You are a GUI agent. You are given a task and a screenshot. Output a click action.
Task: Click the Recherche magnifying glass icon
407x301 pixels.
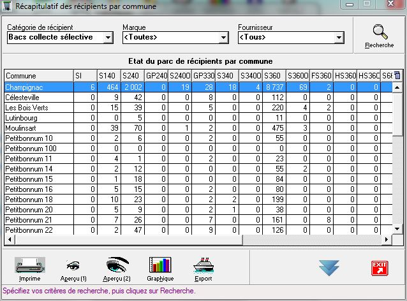pos(379,33)
